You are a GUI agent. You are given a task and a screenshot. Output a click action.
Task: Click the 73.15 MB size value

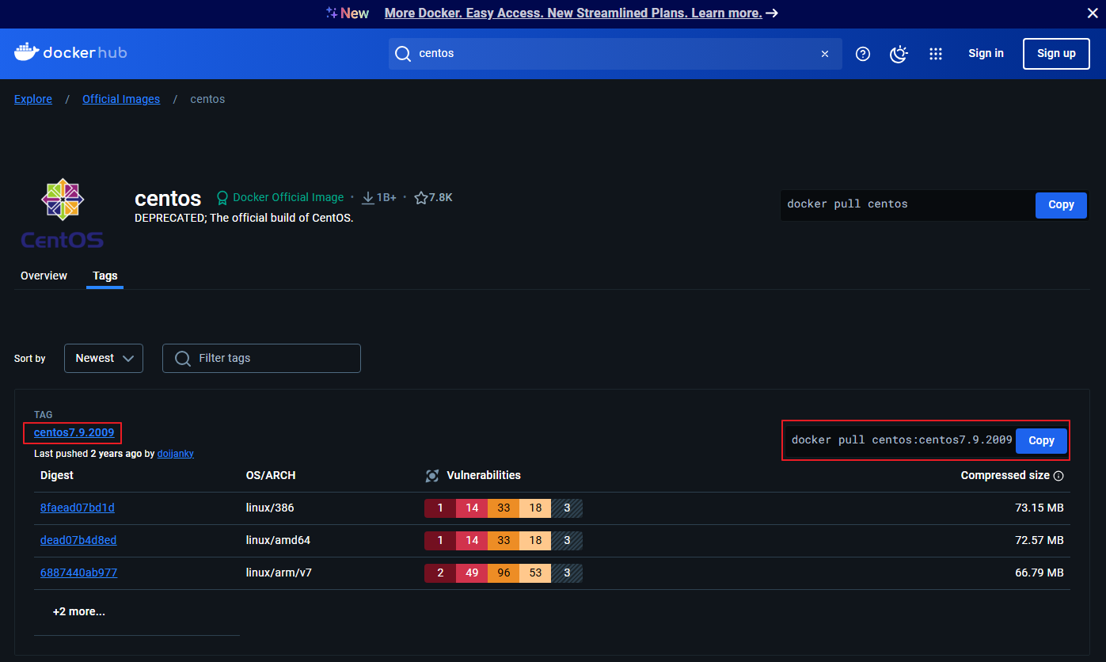1039,508
